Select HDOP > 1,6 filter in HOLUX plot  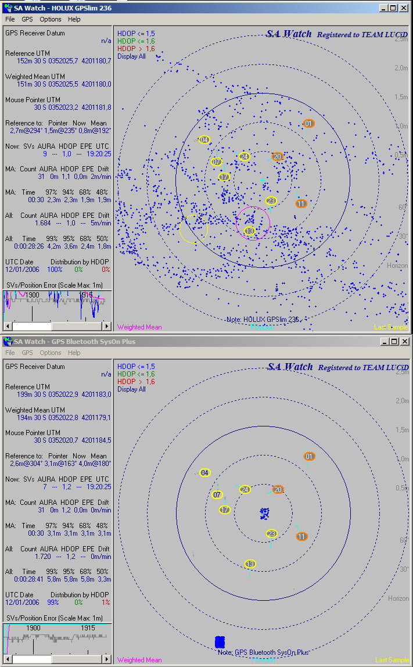coord(136,49)
